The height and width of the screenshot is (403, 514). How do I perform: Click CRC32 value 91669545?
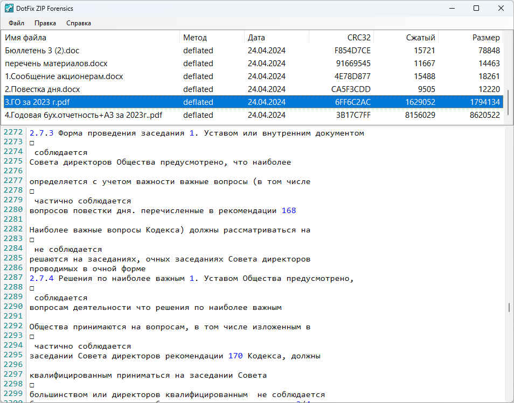353,63
